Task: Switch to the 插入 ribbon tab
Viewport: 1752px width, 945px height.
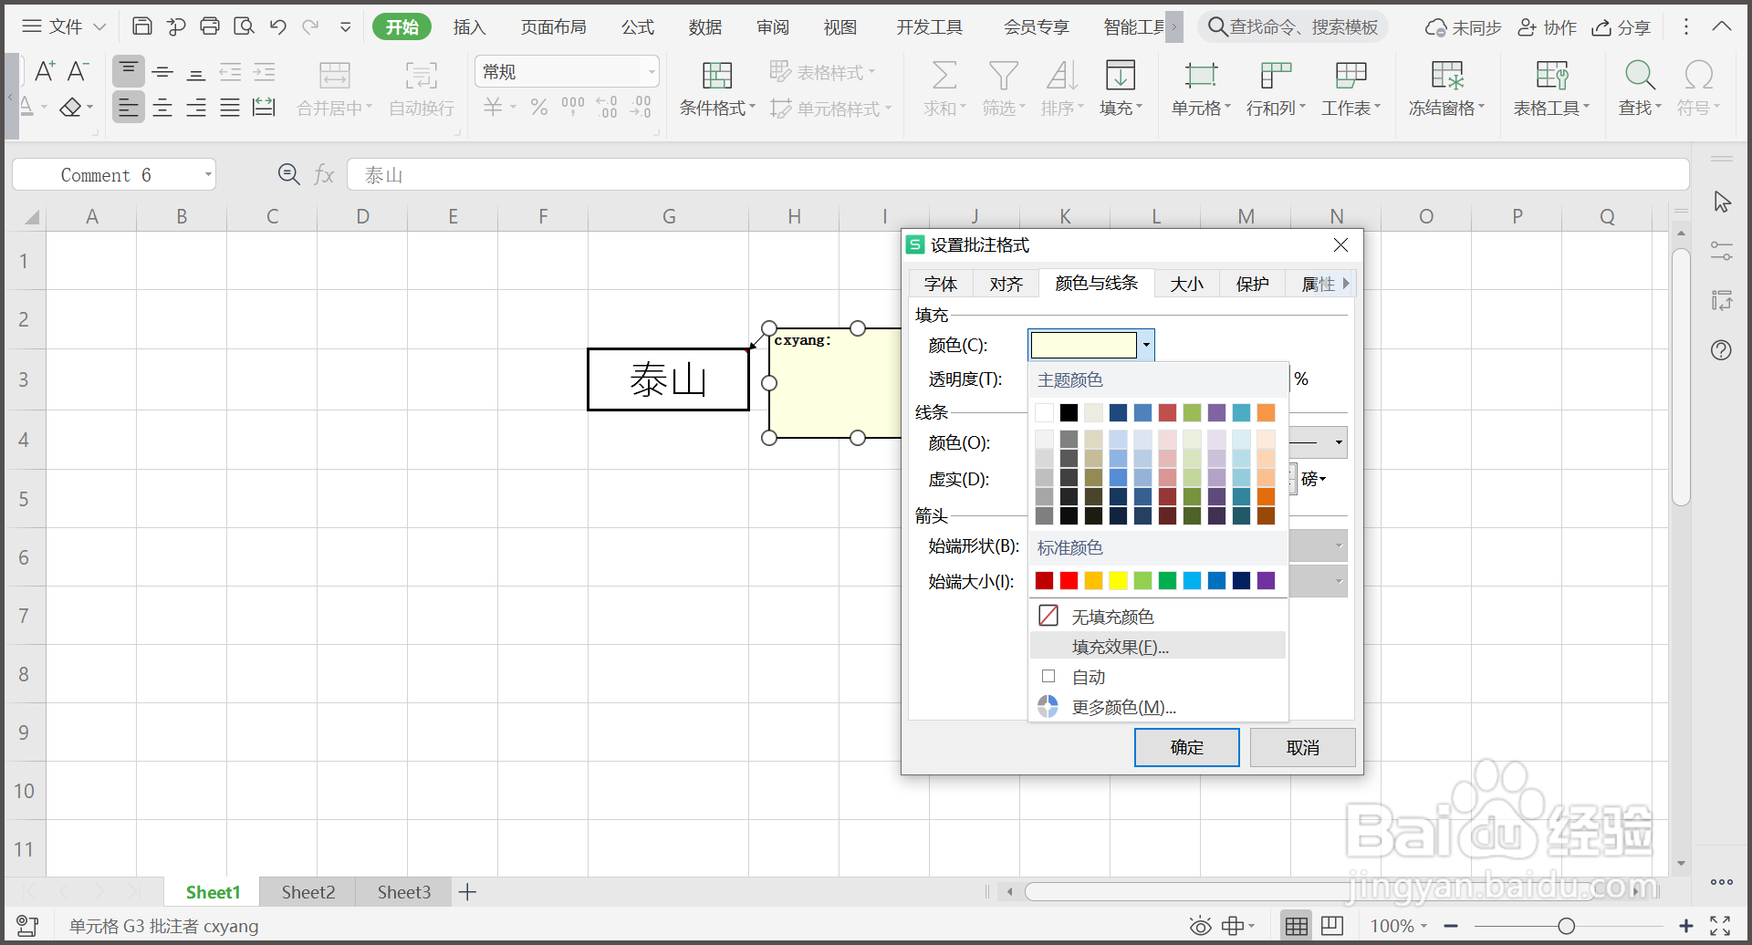Action: pyautogui.click(x=469, y=26)
